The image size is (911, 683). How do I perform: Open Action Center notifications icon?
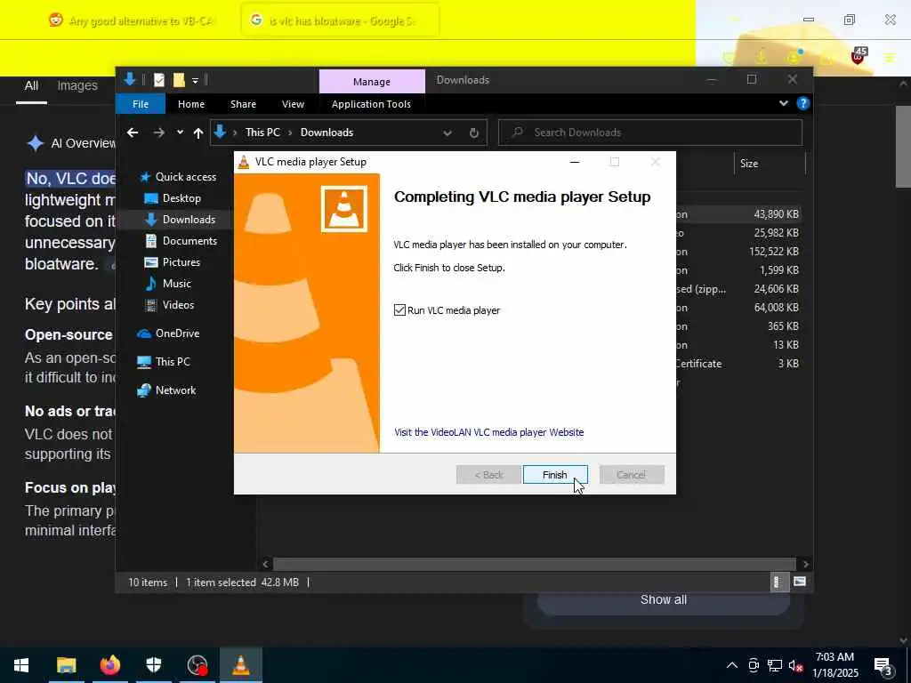pos(883,666)
